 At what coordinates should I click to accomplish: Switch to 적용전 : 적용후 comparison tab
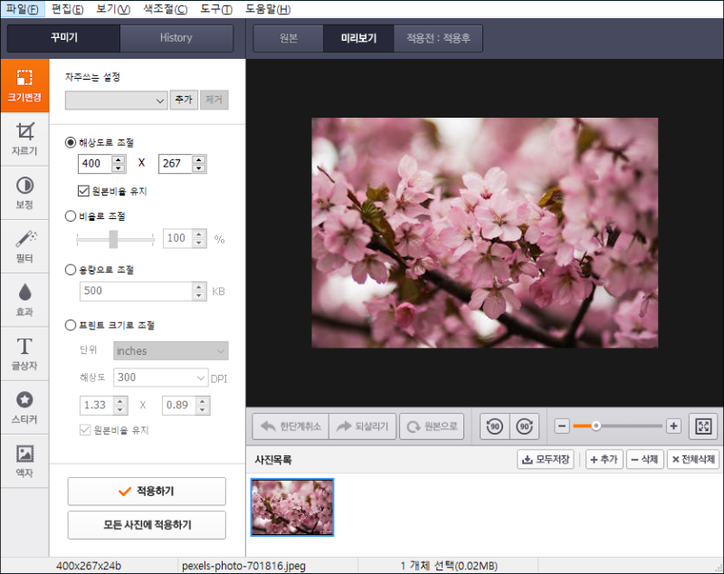(438, 38)
